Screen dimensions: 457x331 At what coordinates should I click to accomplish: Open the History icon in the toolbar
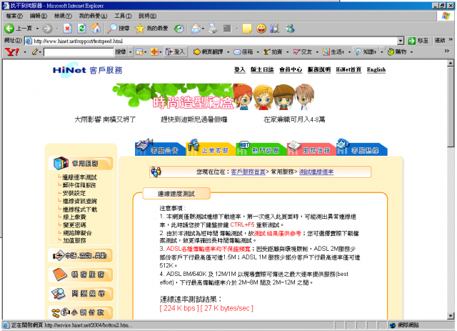pos(179,29)
